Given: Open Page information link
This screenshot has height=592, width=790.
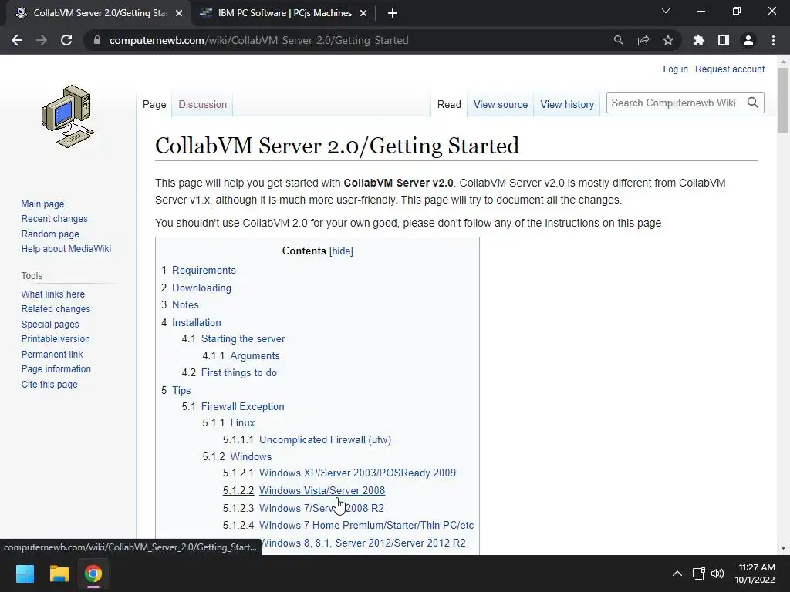Looking at the screenshot, I should 56,369.
